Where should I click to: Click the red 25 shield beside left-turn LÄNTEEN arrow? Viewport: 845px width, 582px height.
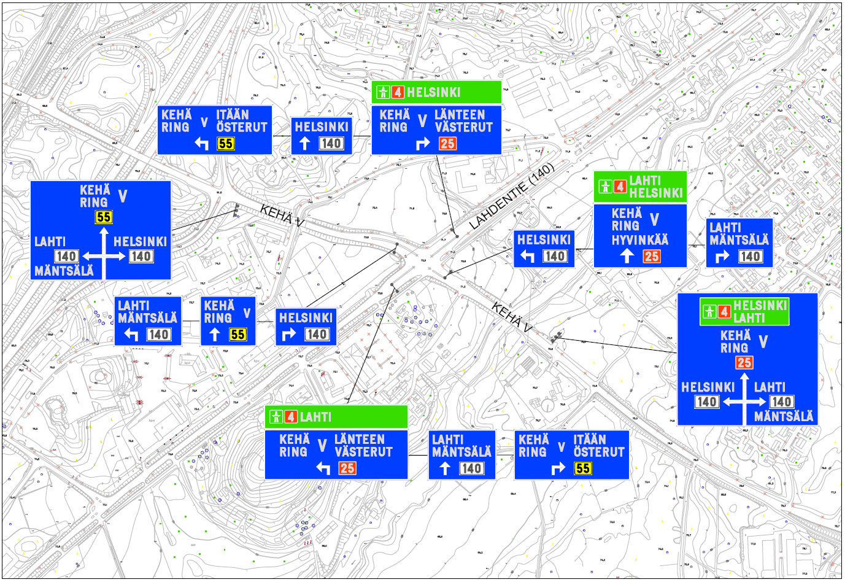[x=347, y=468]
